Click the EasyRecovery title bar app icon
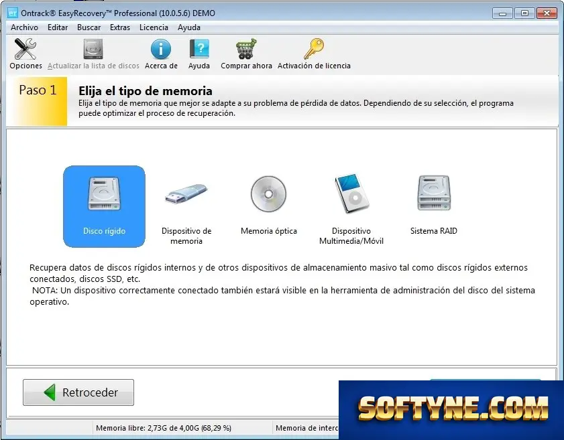564x440 pixels. pyautogui.click(x=13, y=13)
